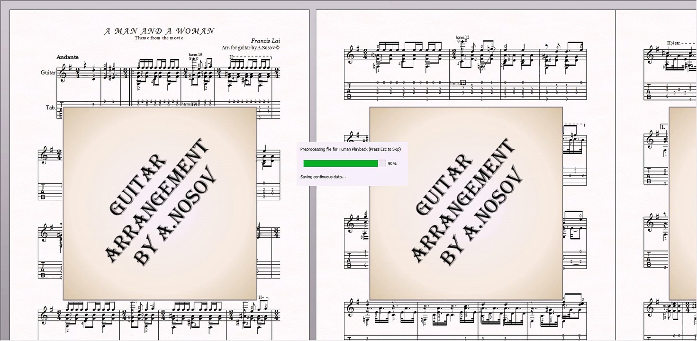Image resolution: width=697 pixels, height=341 pixels.
Task: Click the progress bar in the preprocessing dialog
Action: [x=344, y=163]
